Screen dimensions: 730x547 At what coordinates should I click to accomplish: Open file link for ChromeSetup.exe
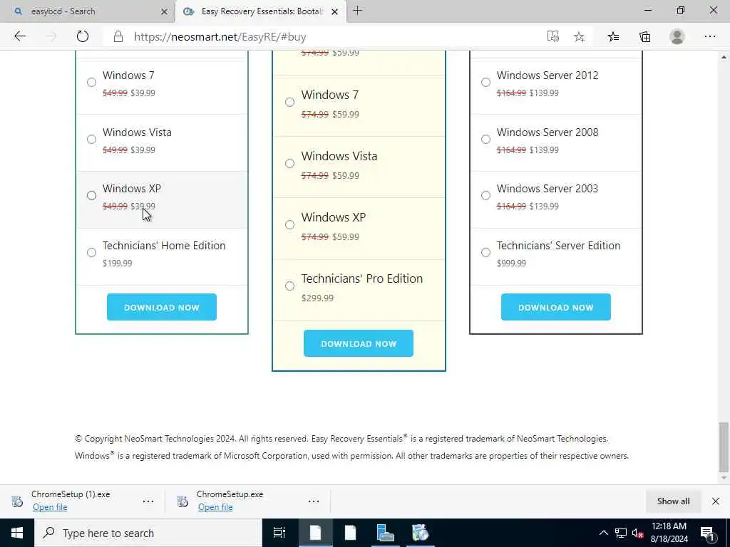click(x=215, y=507)
